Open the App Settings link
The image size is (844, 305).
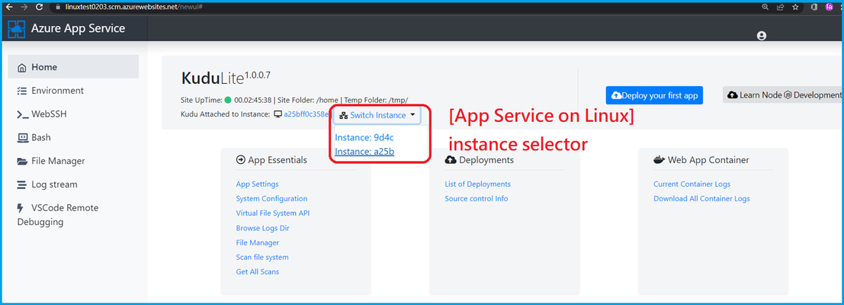pos(257,184)
